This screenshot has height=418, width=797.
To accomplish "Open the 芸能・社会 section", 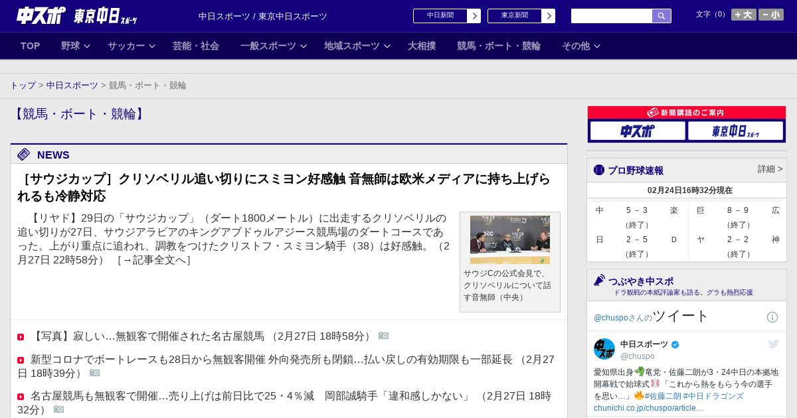I will tap(196, 46).
